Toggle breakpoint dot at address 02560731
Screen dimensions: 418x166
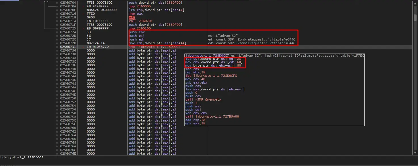click(x=57, y=47)
